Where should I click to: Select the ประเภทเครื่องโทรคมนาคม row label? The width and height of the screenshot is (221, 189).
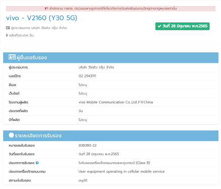point(27,172)
